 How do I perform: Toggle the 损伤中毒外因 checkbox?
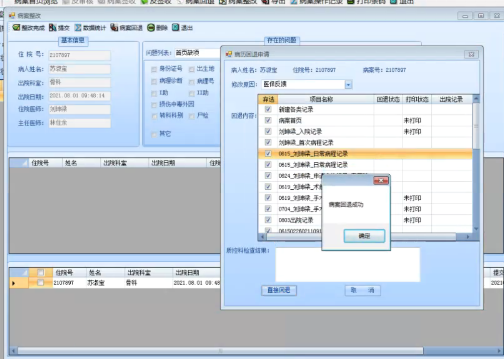pyautogui.click(x=154, y=104)
